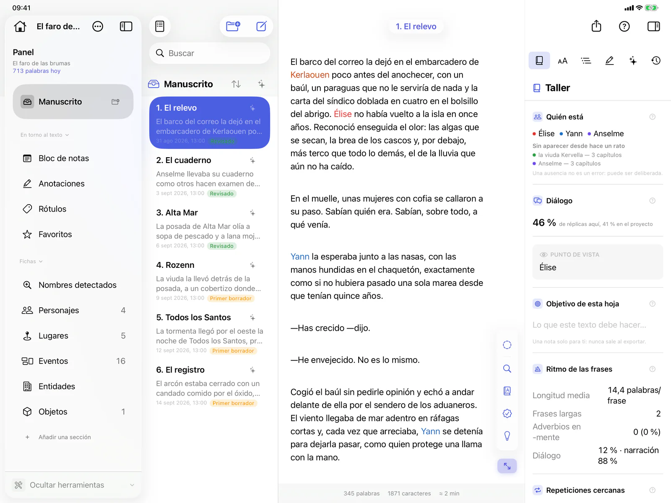The height and width of the screenshot is (503, 671).
Task: Toggle the right inspector panel
Action: coord(653,26)
